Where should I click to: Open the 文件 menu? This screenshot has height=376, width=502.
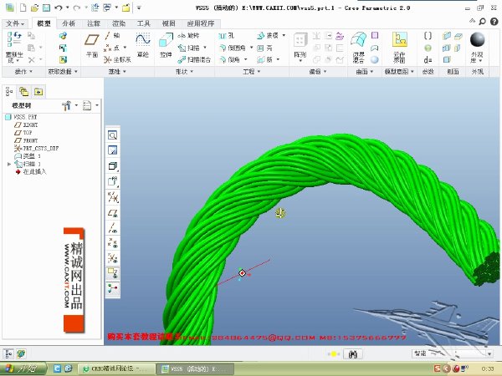point(15,23)
